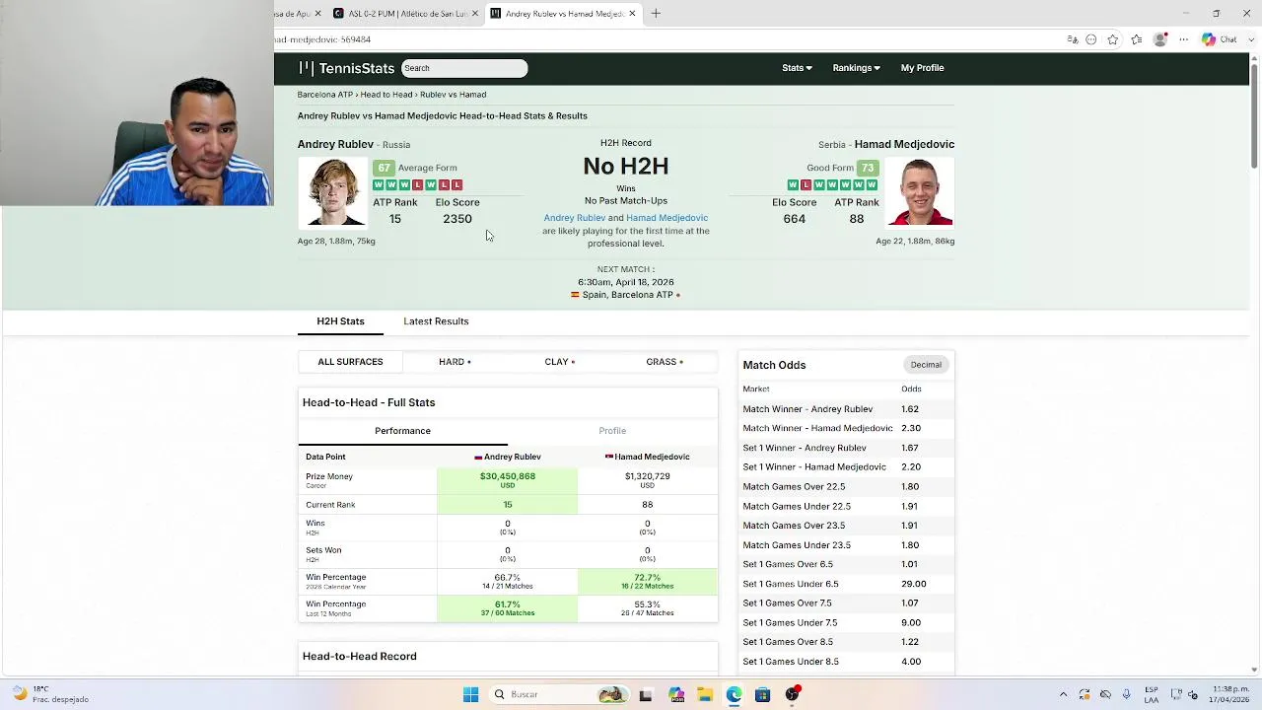Image resolution: width=1262 pixels, height=710 pixels.
Task: Select the GRASS surface filter
Action: click(x=665, y=362)
